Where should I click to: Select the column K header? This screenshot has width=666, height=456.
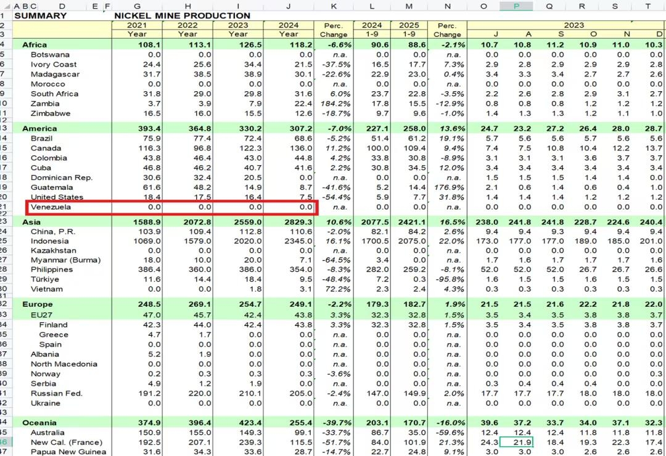[333, 6]
